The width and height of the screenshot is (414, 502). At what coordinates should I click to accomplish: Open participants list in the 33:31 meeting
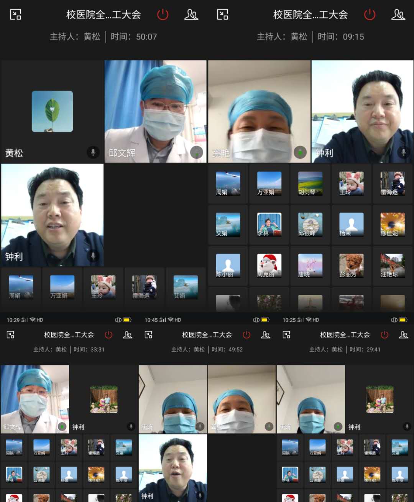[x=127, y=335]
